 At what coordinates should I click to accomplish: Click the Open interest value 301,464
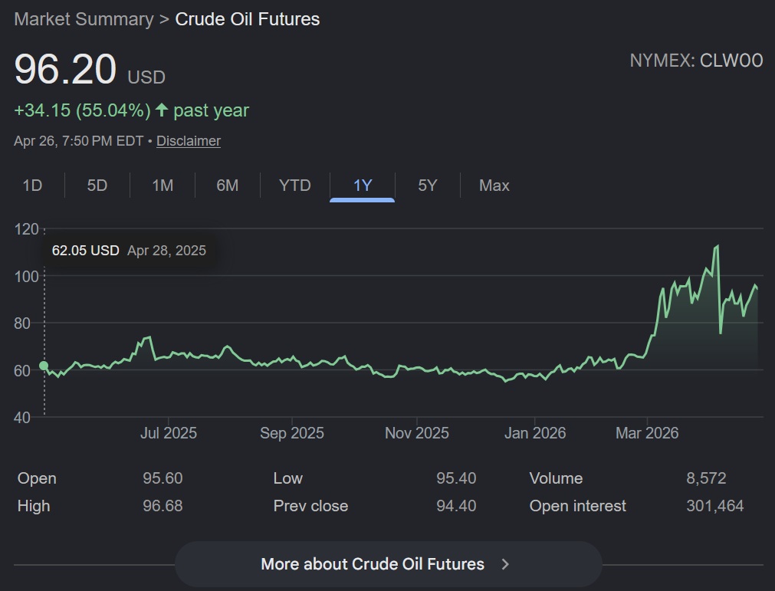(x=714, y=506)
